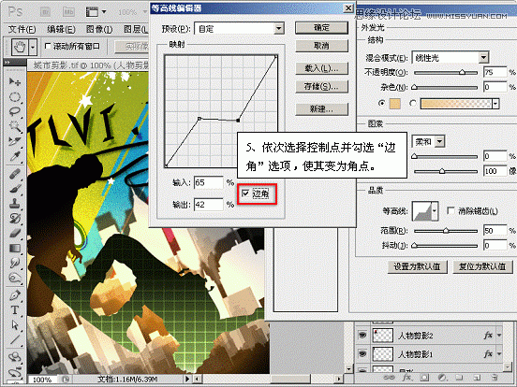The height and width of the screenshot is (387, 517).
Task: Open the tool preset picker arrow
Action: click(x=33, y=47)
